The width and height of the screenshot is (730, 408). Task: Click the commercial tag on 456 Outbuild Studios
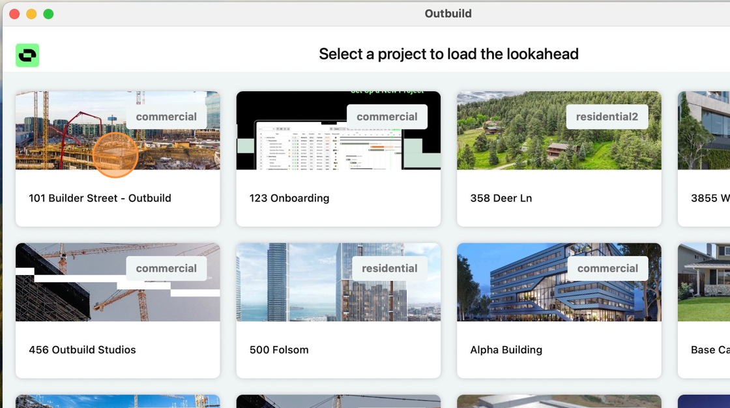[166, 269]
